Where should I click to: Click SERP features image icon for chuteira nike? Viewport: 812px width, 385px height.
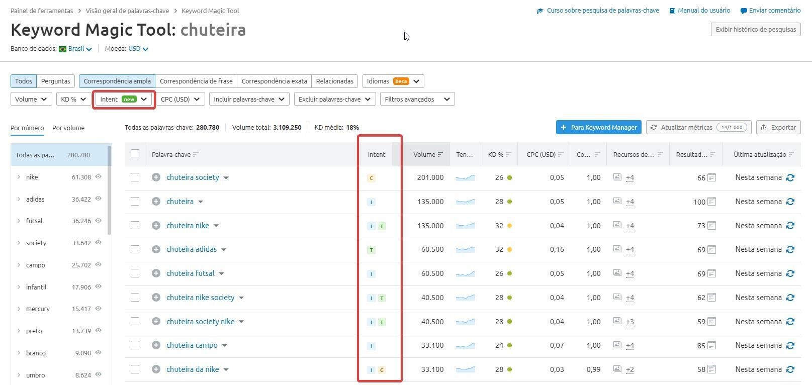617,225
